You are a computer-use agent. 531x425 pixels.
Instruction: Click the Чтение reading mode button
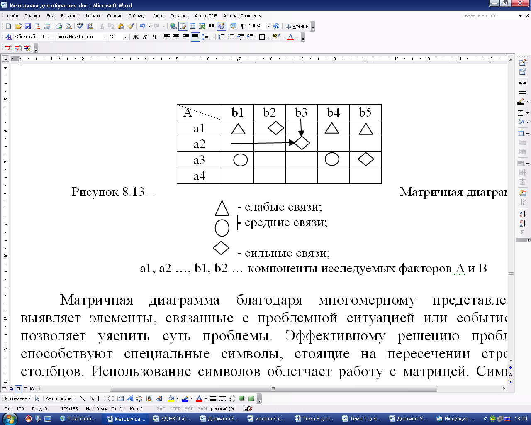tap(297, 26)
